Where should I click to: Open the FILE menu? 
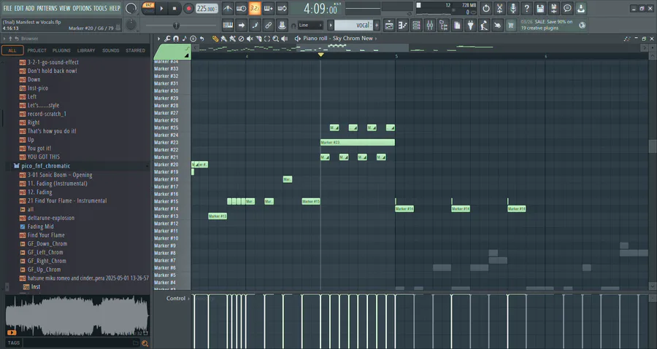7,8
